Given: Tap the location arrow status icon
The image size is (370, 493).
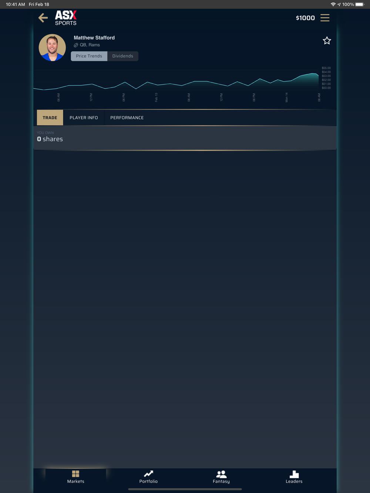Looking at the screenshot, I should coord(339,4).
